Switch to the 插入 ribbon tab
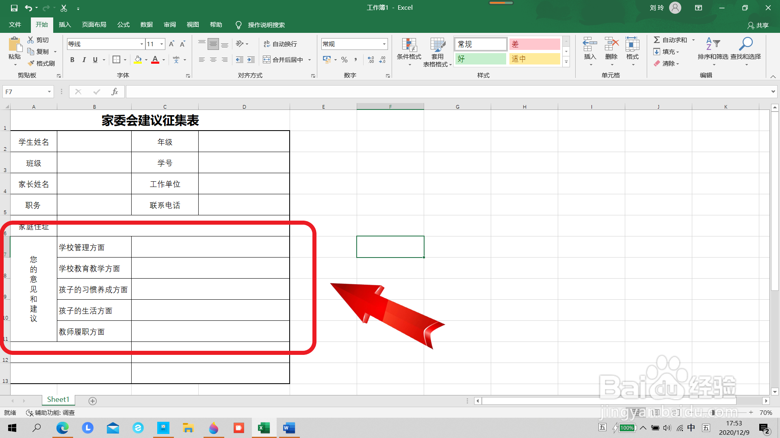Screen dimensions: 780x438 pos(65,25)
